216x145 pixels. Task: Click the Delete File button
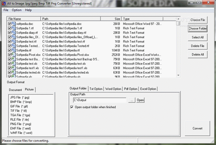198,46
